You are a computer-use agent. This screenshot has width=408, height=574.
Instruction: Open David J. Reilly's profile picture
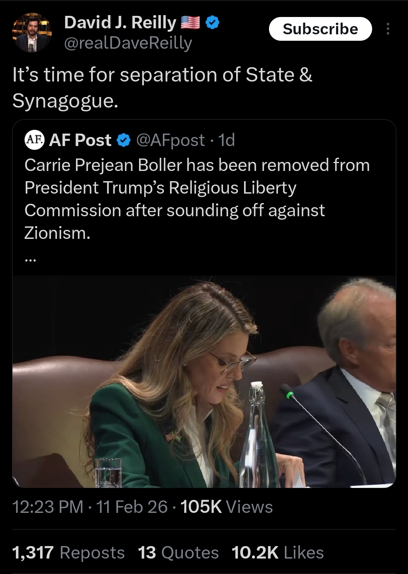32,32
